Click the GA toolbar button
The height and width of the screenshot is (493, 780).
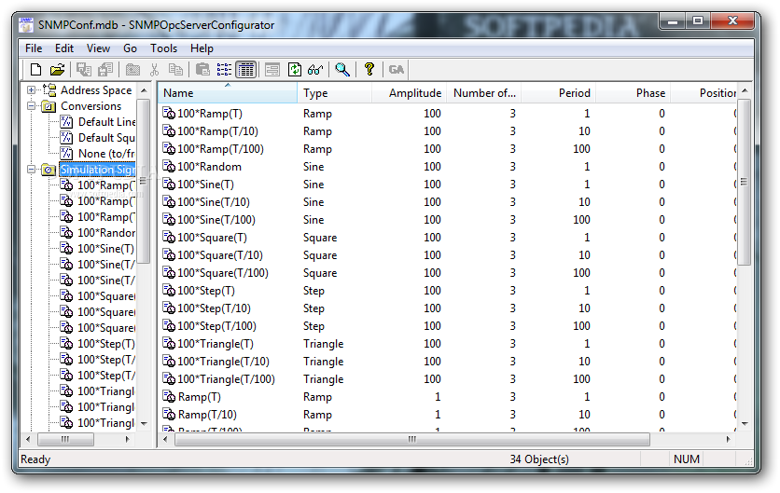coord(396,70)
